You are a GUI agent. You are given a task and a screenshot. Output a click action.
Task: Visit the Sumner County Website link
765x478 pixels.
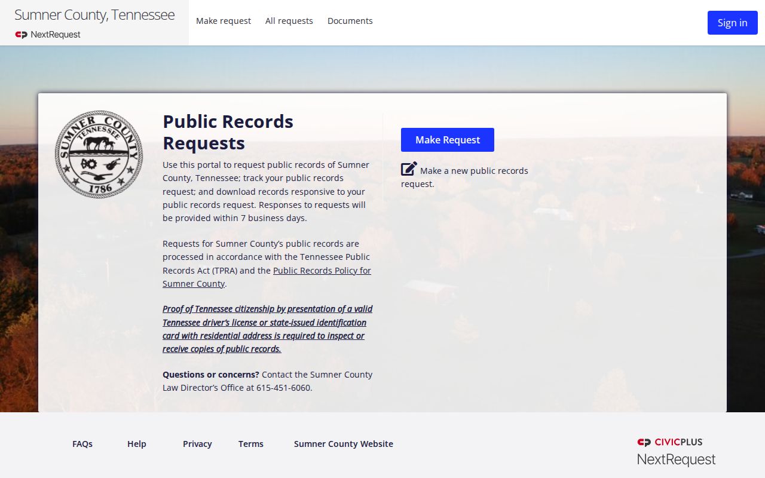tap(344, 444)
